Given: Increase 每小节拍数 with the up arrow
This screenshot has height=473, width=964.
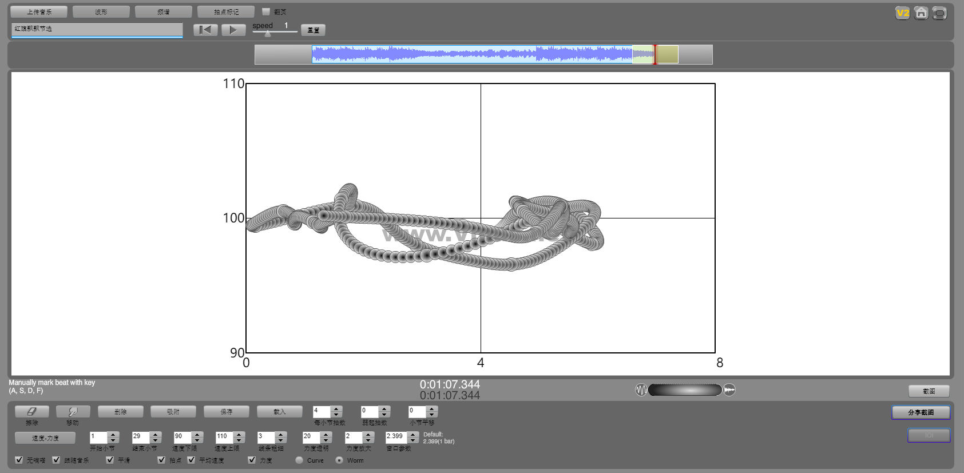Looking at the screenshot, I should tap(336, 408).
